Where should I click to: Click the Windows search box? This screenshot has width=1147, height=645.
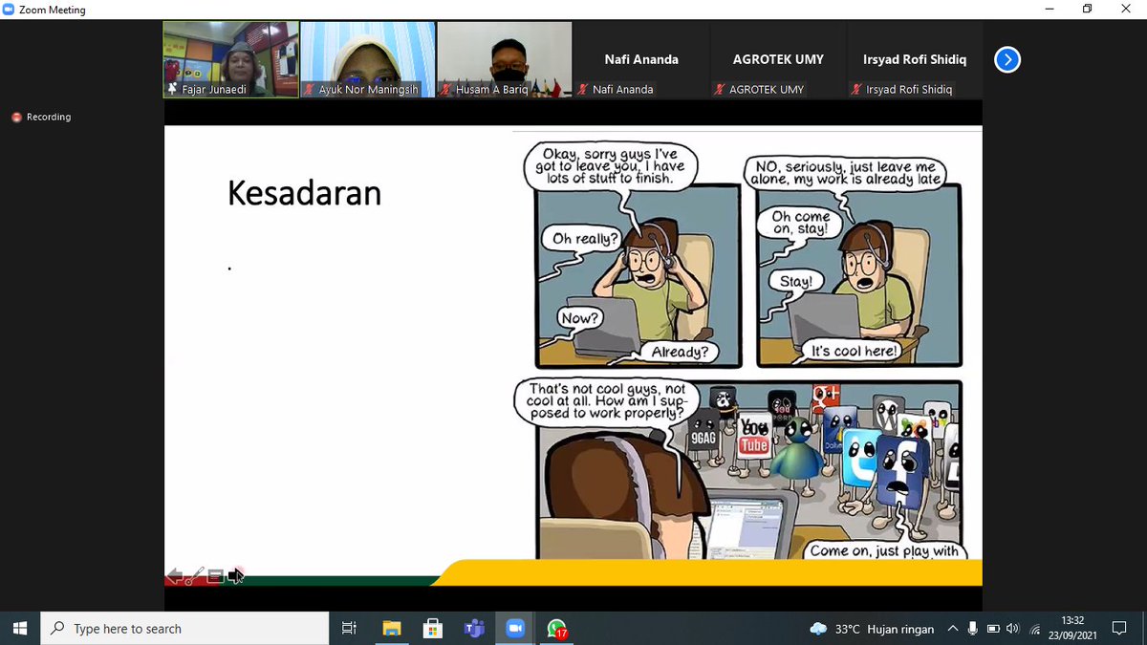click(186, 629)
